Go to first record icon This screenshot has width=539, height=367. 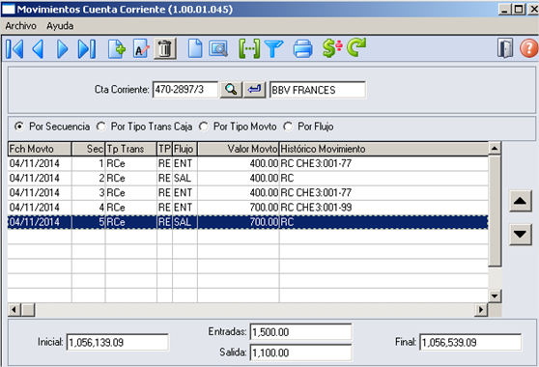tap(14, 49)
